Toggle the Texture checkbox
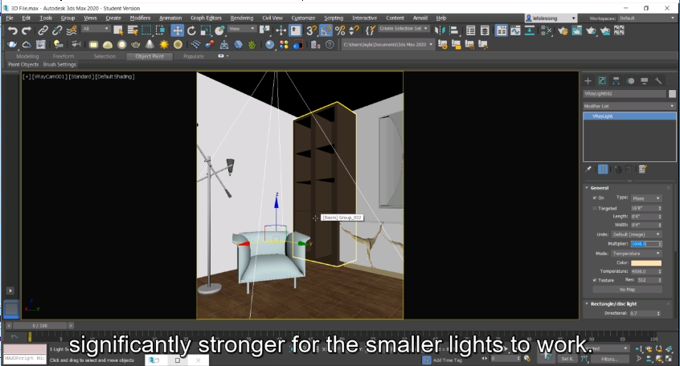Screen dimensions: 680x366 (x=595, y=280)
